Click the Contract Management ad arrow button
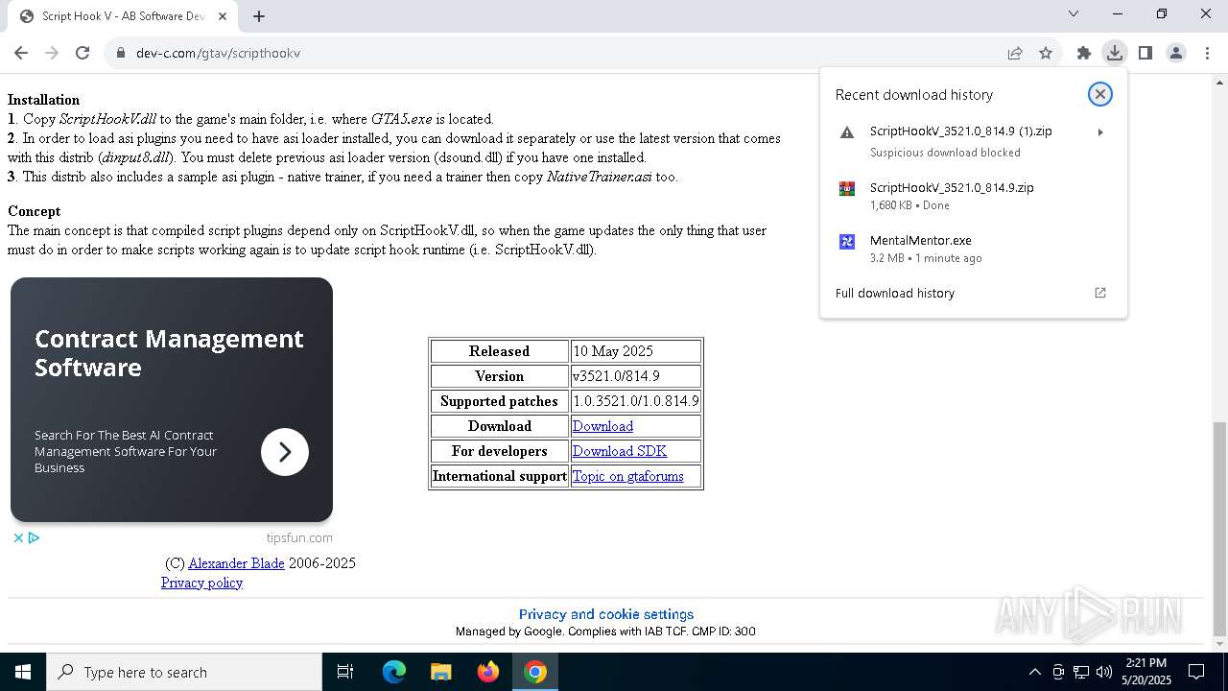This screenshot has height=691, width=1228. tap(285, 452)
